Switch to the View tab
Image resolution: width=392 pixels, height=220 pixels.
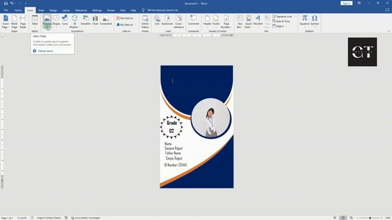(x=123, y=10)
